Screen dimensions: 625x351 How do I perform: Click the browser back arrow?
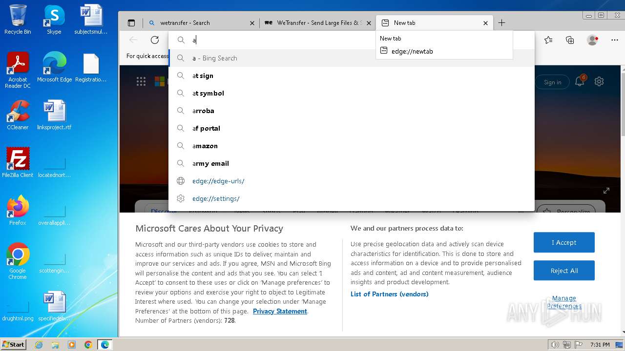click(133, 40)
